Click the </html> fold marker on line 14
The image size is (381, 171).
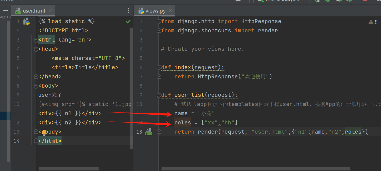click(x=36, y=141)
